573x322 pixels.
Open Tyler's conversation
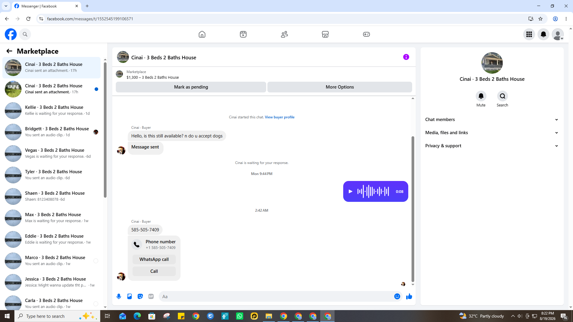tap(52, 175)
